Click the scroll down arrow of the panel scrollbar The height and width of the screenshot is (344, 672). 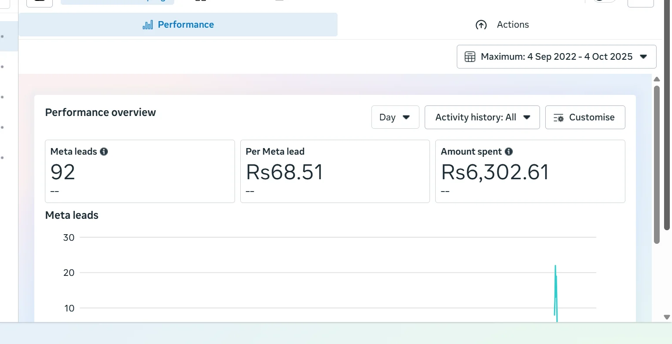(x=666, y=317)
